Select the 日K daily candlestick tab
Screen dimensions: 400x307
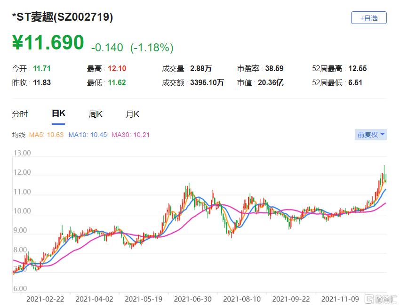58,113
